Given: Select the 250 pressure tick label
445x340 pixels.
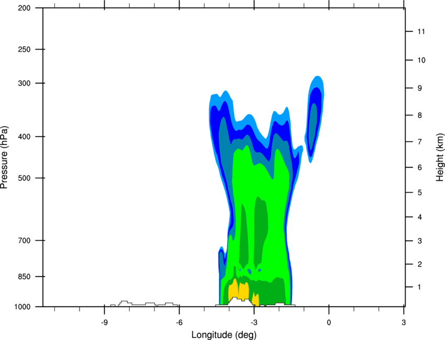Looking at the screenshot, I should [x=24, y=49].
